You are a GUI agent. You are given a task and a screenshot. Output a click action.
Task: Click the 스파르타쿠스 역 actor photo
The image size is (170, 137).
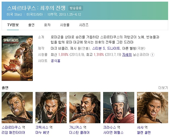pyautogui.click(x=17, y=108)
